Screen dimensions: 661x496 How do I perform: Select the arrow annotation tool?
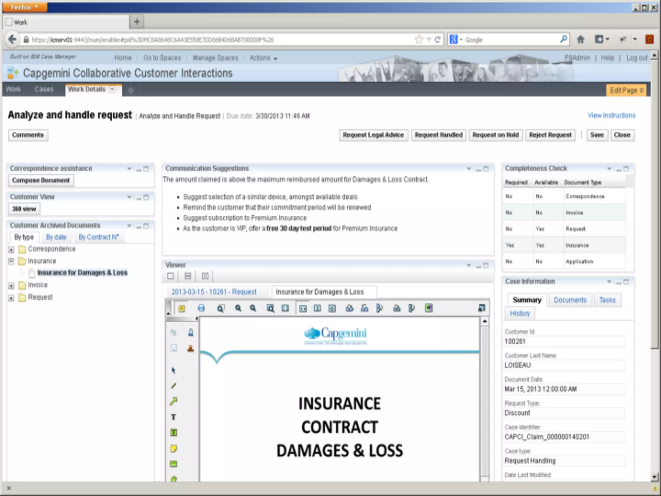click(x=173, y=401)
